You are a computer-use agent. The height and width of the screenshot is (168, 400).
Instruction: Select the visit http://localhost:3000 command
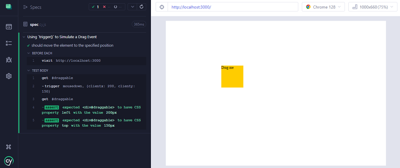(87, 61)
